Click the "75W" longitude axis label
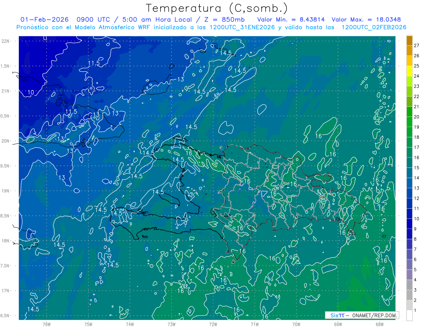Image resolution: width=426 pixels, height=329 pixels. click(x=88, y=324)
